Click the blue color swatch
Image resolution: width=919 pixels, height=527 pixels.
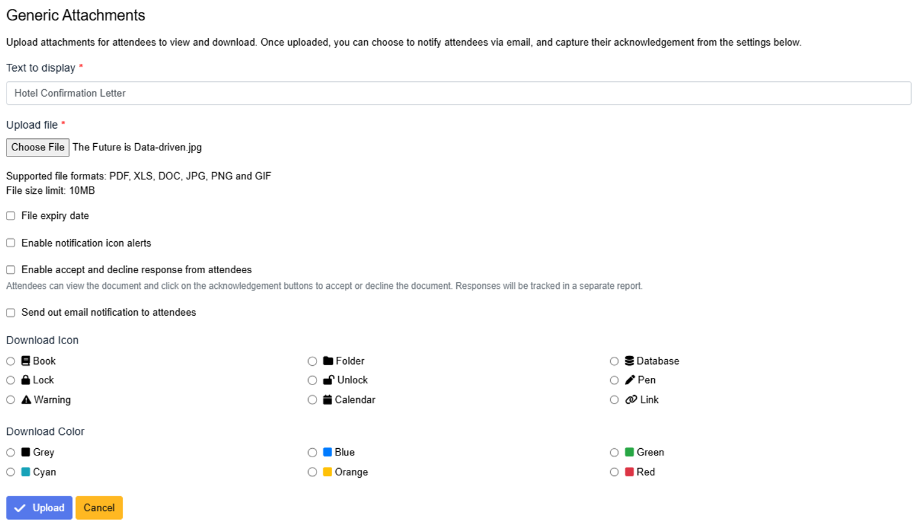click(x=327, y=452)
